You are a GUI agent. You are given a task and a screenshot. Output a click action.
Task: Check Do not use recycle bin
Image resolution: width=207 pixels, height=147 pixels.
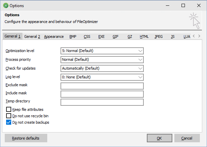click(9, 116)
